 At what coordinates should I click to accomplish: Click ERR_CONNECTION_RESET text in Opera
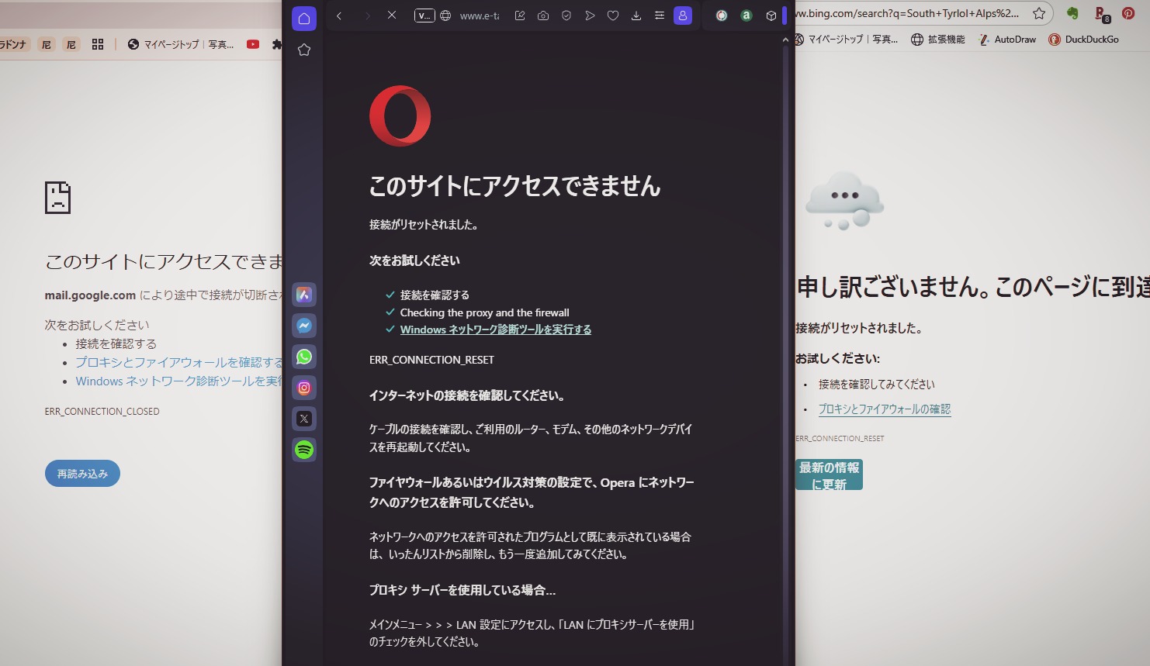pyautogui.click(x=431, y=360)
